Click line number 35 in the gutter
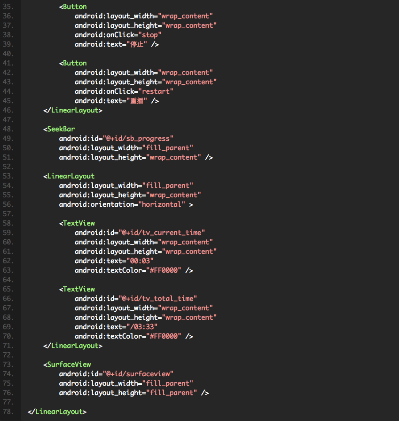Viewport: 399px width, 421px height. 8,7
